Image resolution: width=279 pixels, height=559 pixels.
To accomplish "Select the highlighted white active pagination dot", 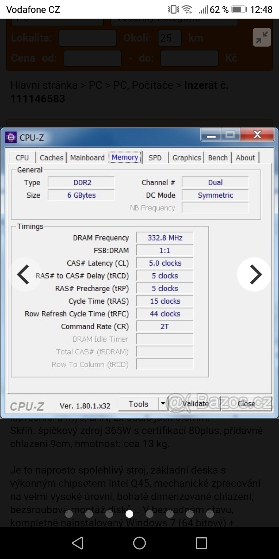I will click(x=129, y=514).
